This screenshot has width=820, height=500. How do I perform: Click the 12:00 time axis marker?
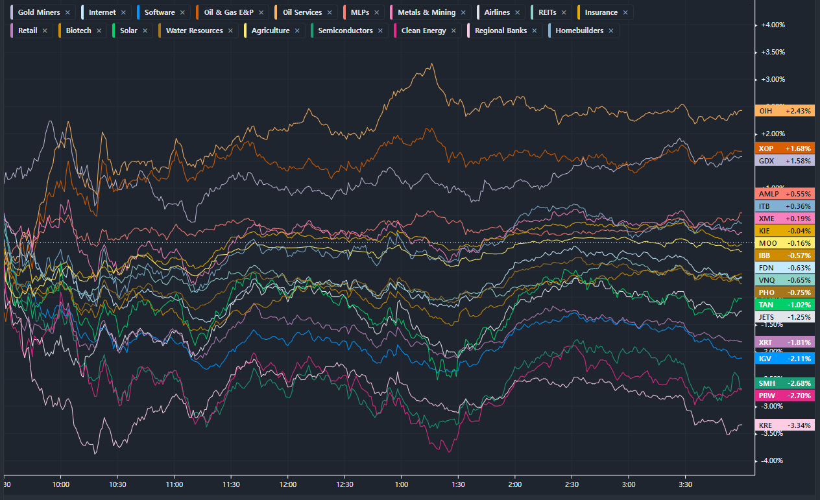pyautogui.click(x=288, y=484)
